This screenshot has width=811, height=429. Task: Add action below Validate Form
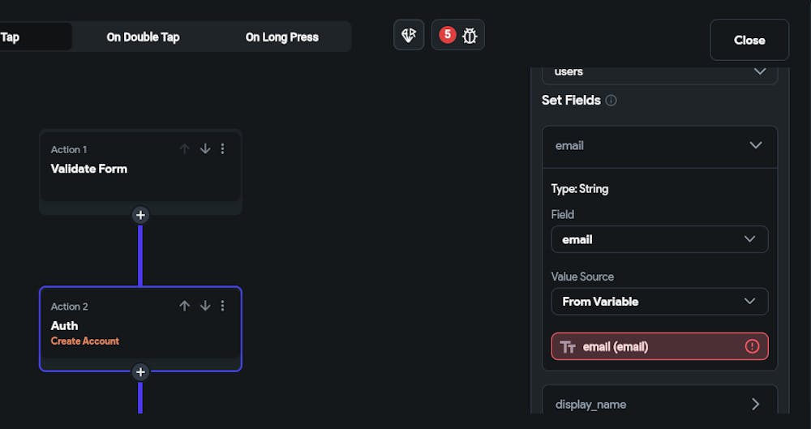(140, 215)
